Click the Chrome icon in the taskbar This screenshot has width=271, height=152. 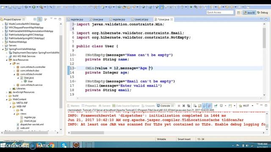pyautogui.click(x=52, y=145)
